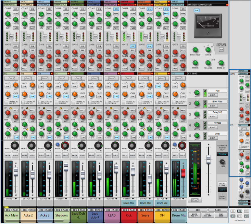This screenshot has width=251, height=224.
Task: Open the EQ curve display on Ack Main channel
Action: [12, 79]
